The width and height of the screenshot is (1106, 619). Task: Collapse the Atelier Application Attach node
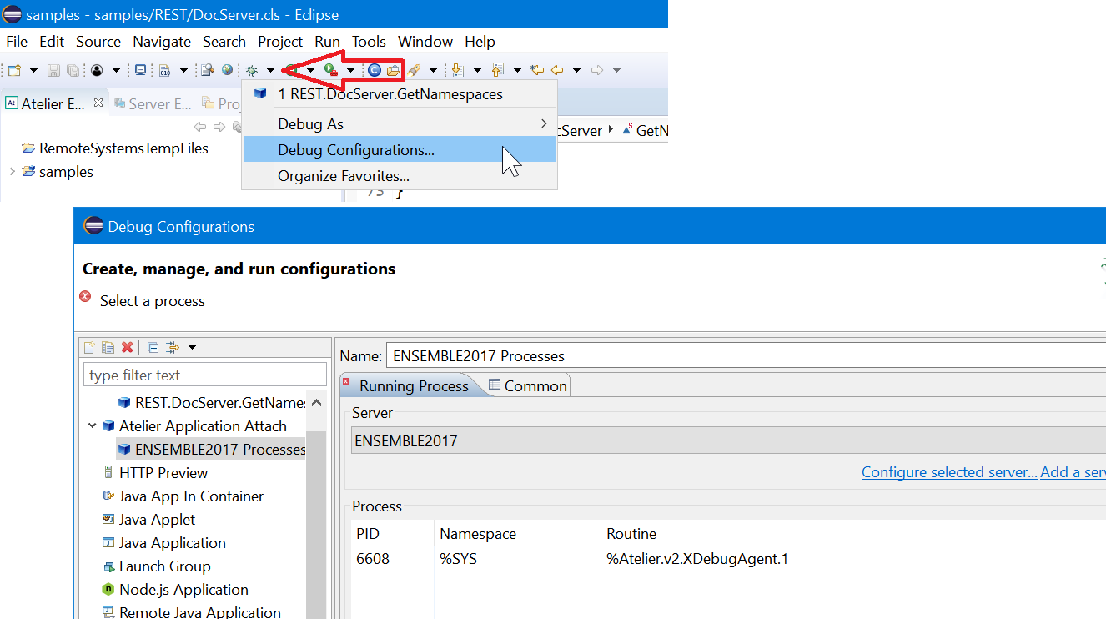pos(92,425)
